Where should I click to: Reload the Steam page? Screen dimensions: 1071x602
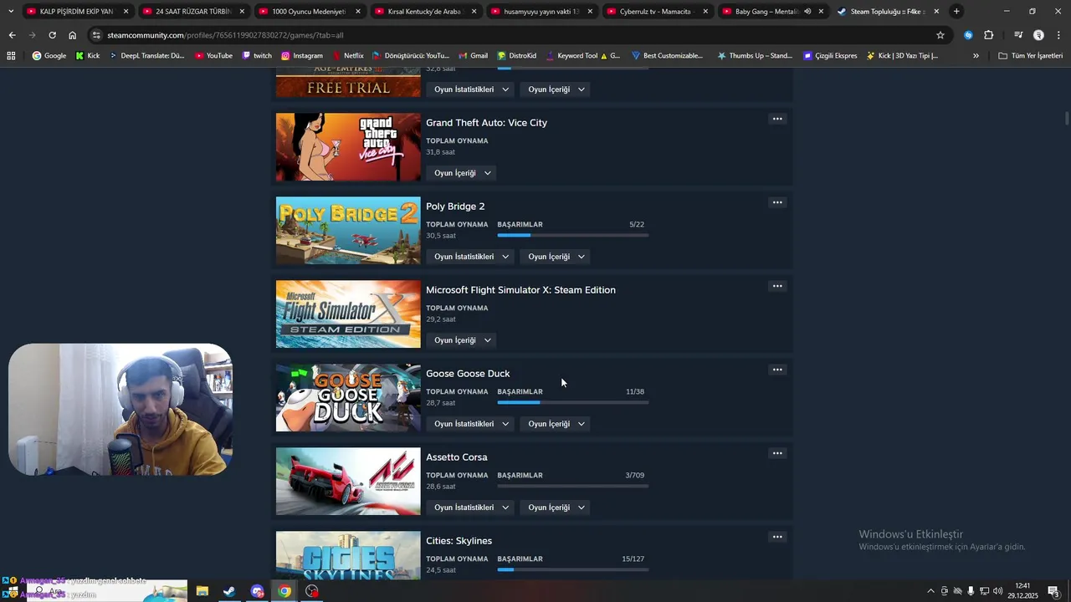(52, 35)
